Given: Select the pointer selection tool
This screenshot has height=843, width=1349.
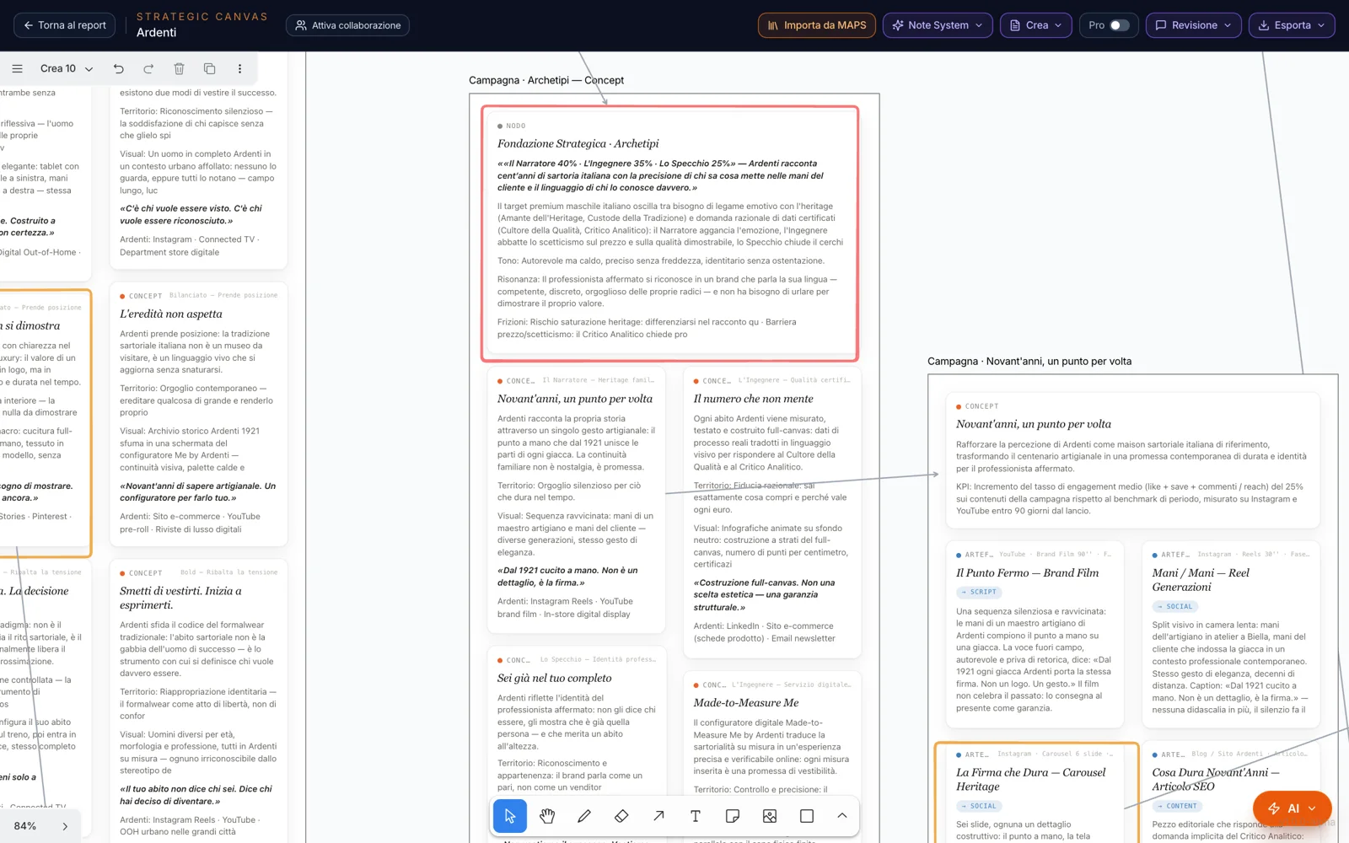Looking at the screenshot, I should (510, 816).
